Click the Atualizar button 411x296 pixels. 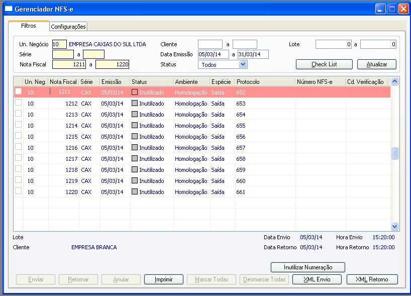coord(377,64)
